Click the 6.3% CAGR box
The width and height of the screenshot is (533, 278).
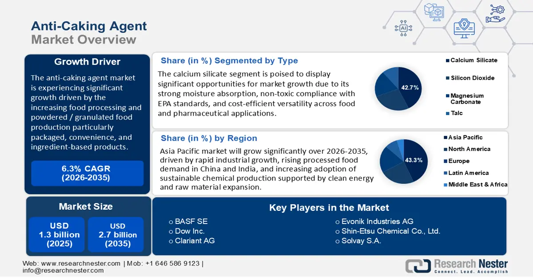tap(87, 173)
